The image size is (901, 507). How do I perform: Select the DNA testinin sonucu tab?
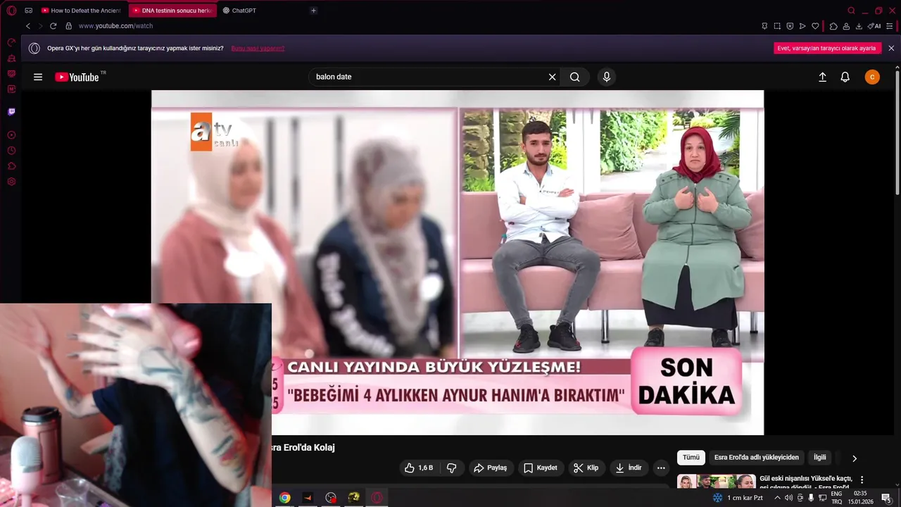point(172,11)
